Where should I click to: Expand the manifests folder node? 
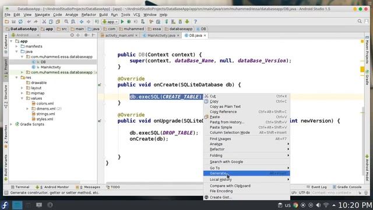(x=17, y=47)
